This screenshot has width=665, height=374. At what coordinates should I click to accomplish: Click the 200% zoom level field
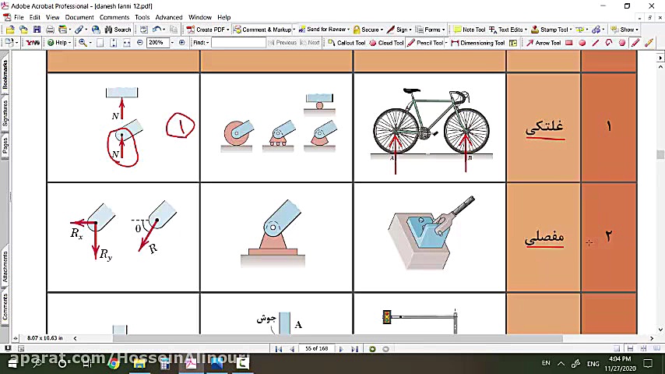[x=158, y=43]
